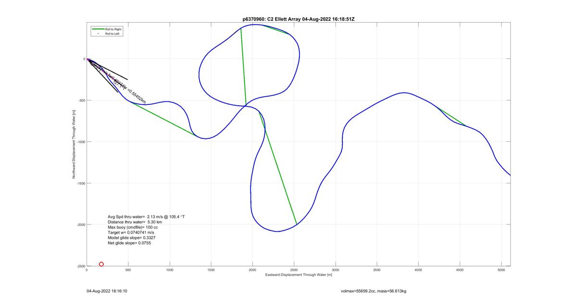This screenshot has height=299, width=577.
Task: Click the 'Eastward Displacement Through Water [m]' axis label
Action: [298, 275]
